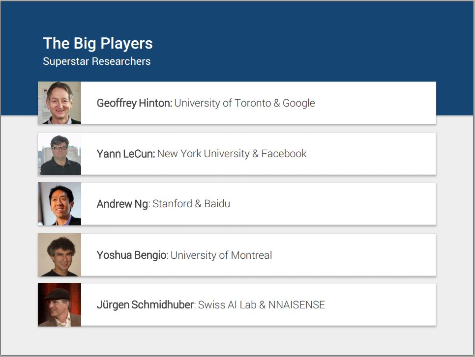475x357 pixels.
Task: Open the photo in the Andrew Ng card
Action: tap(59, 204)
